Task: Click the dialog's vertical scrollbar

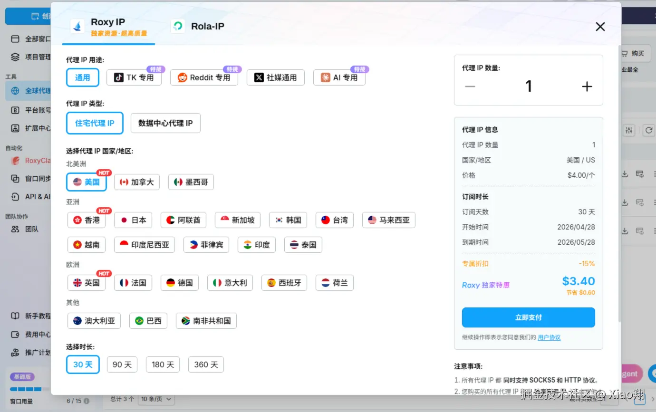Action: [619, 183]
